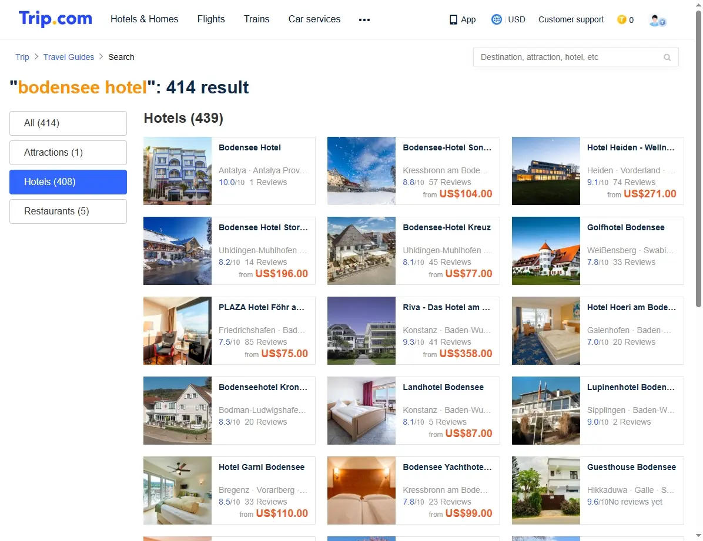This screenshot has height=541, width=703.
Task: Click the page vertical scrollbar
Action: (698, 159)
